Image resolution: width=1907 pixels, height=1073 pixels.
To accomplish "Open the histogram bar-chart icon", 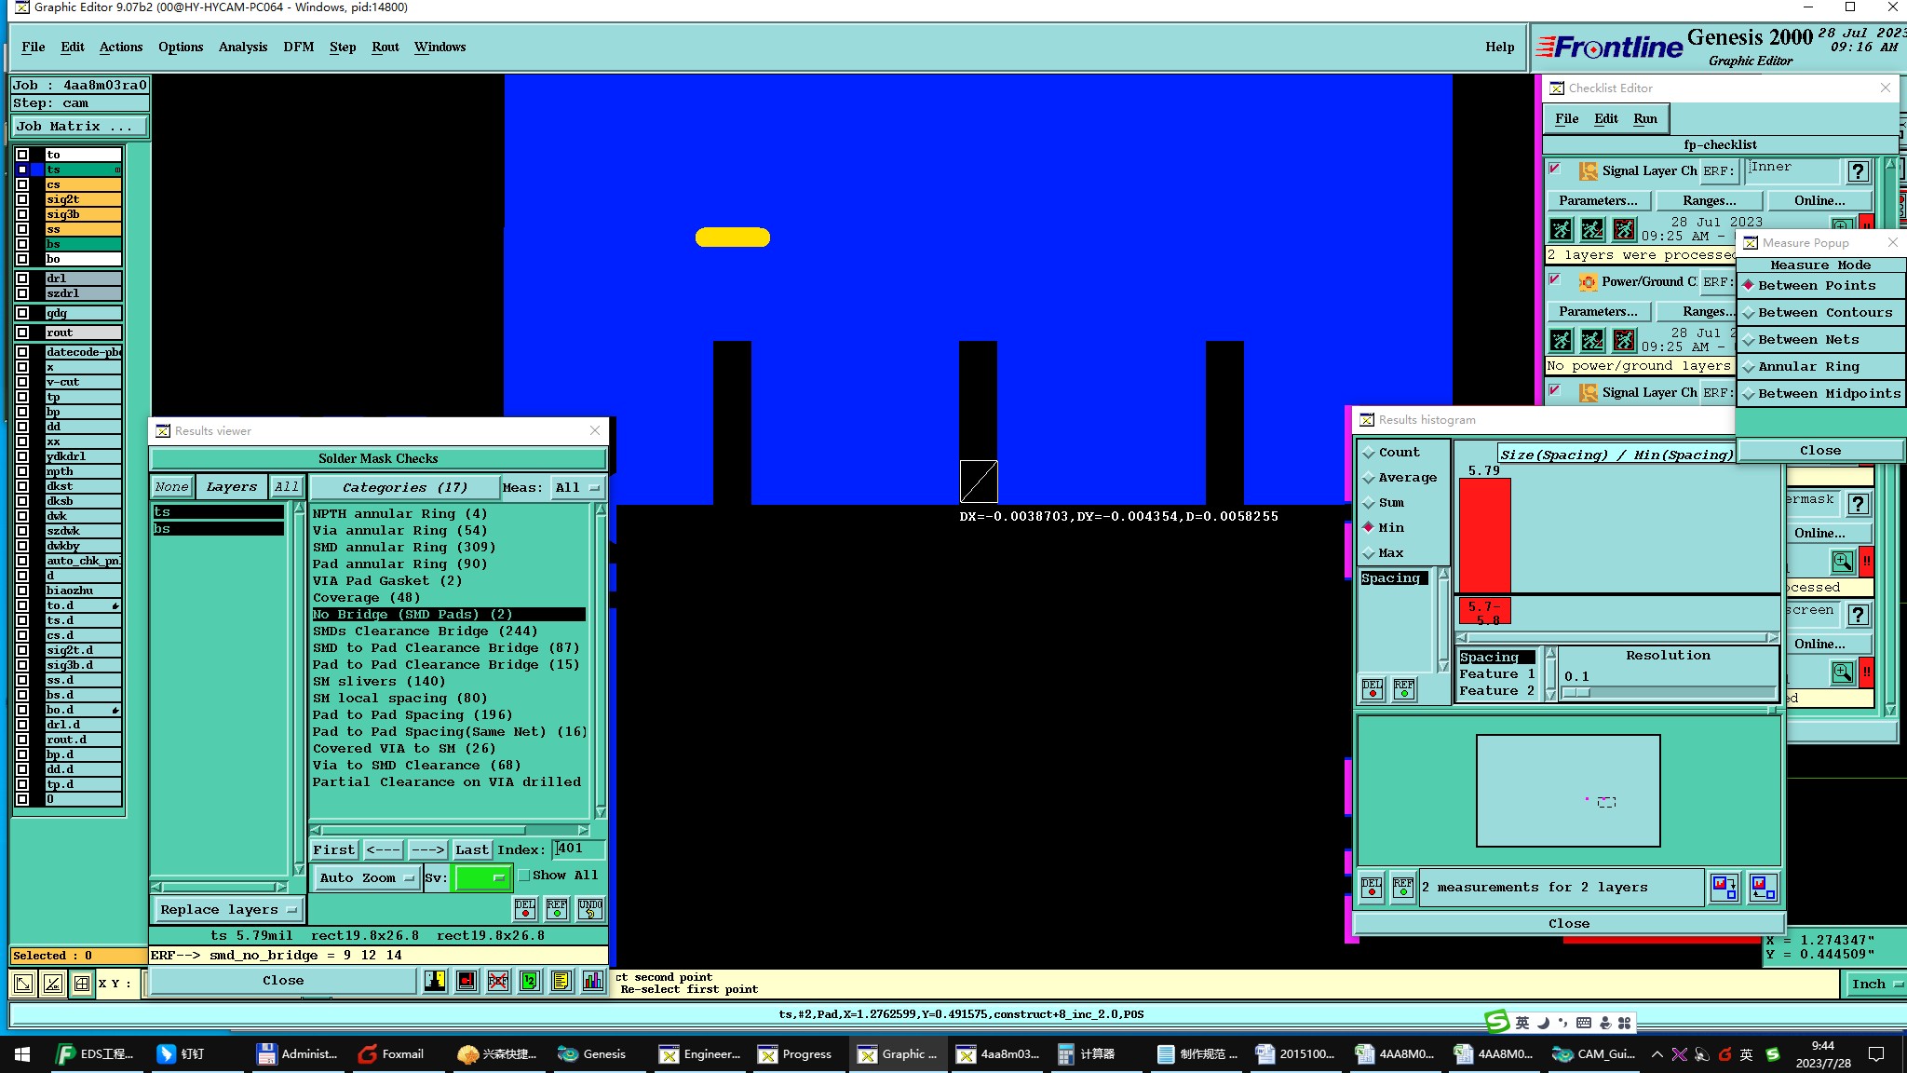I will coord(593,981).
